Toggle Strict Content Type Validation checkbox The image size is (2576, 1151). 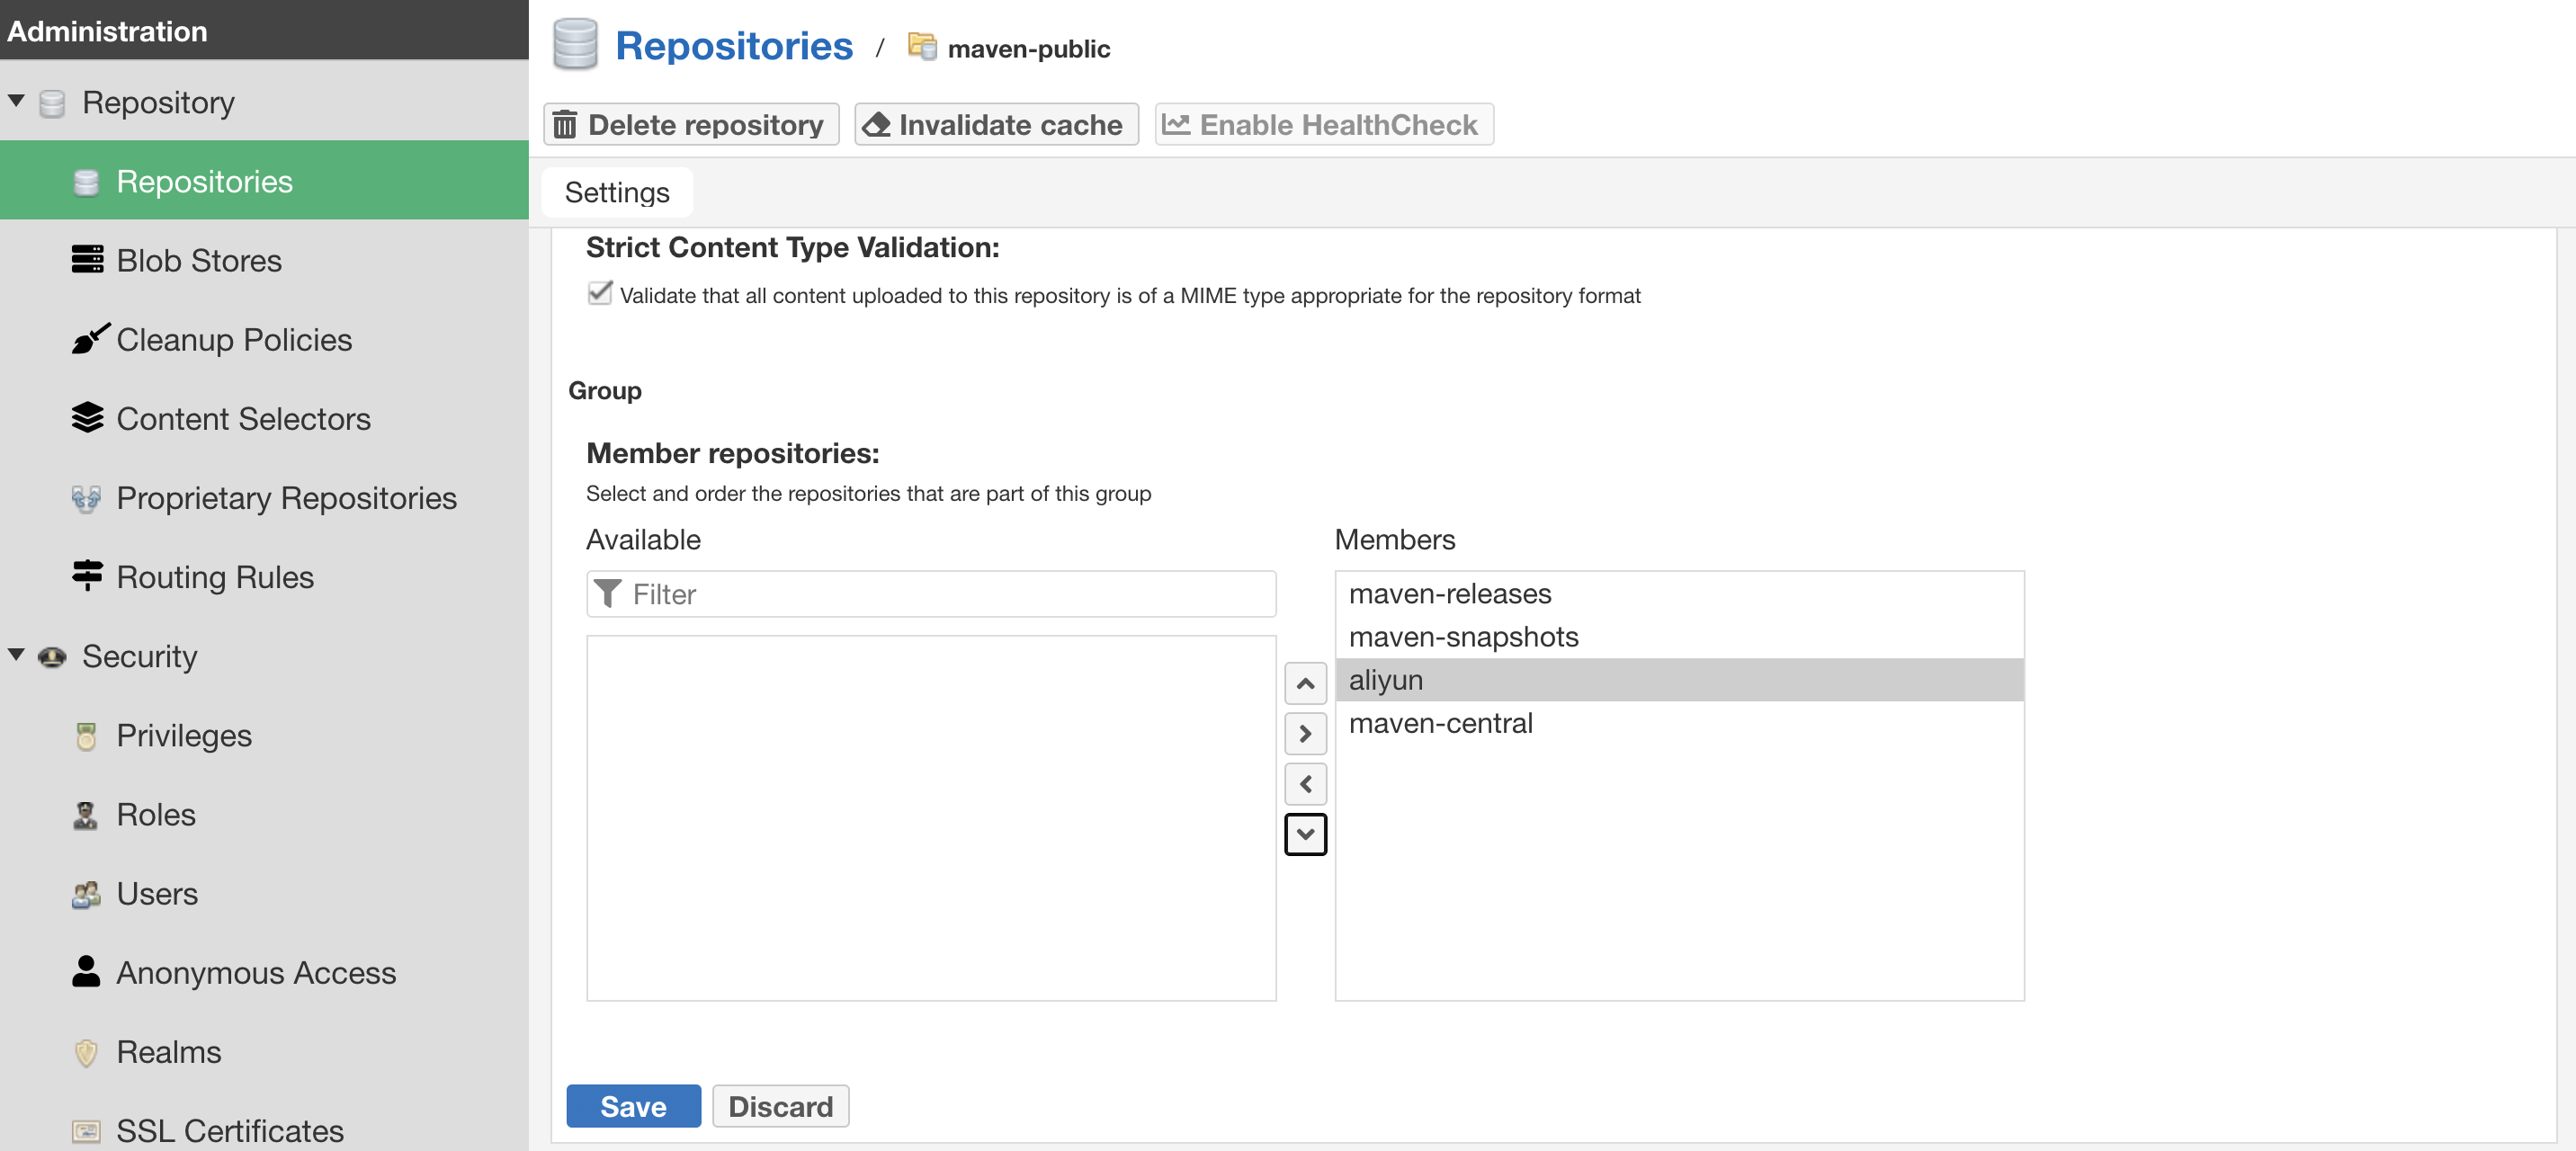599,293
